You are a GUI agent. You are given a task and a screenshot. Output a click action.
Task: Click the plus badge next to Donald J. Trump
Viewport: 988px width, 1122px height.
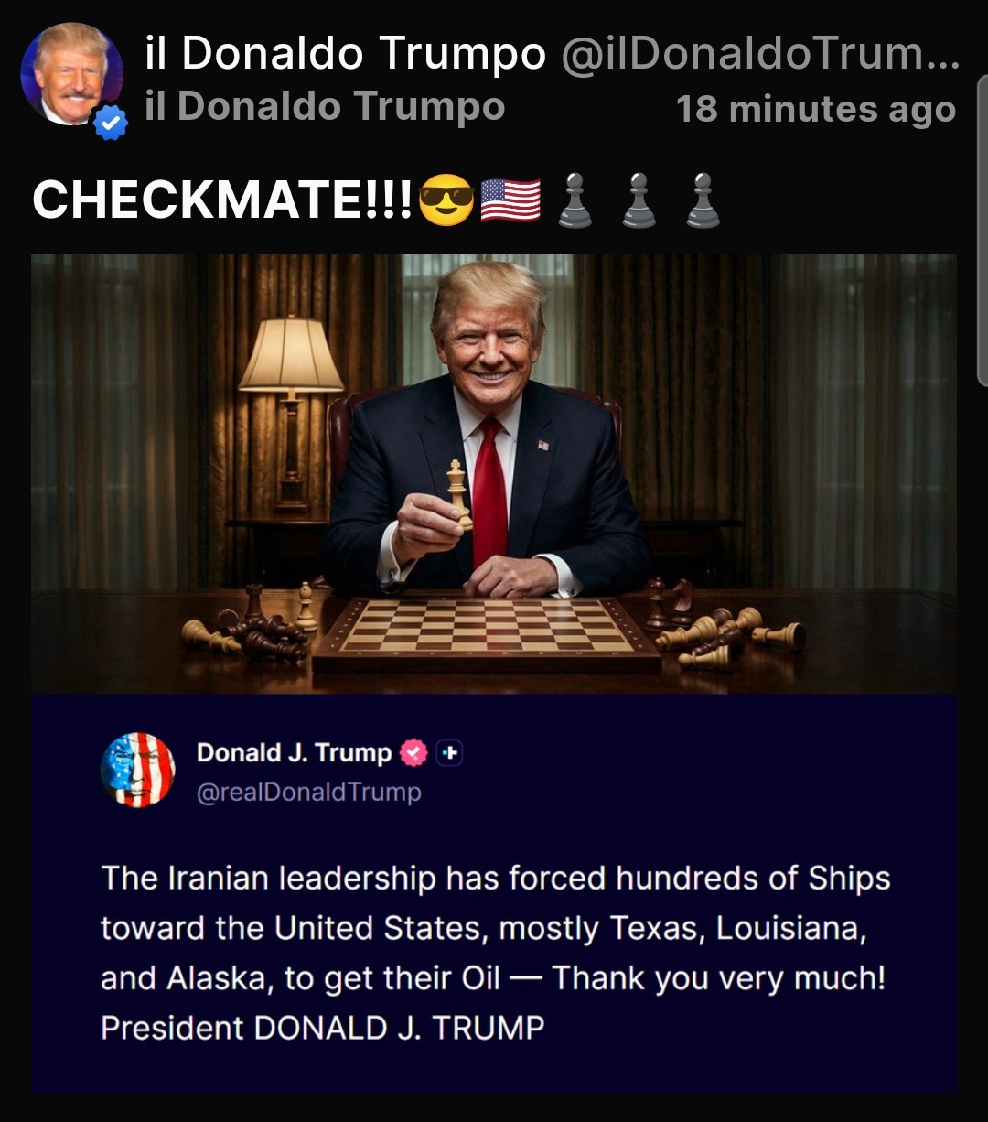[x=449, y=752]
